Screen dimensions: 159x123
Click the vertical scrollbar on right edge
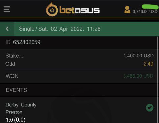click(158, 80)
